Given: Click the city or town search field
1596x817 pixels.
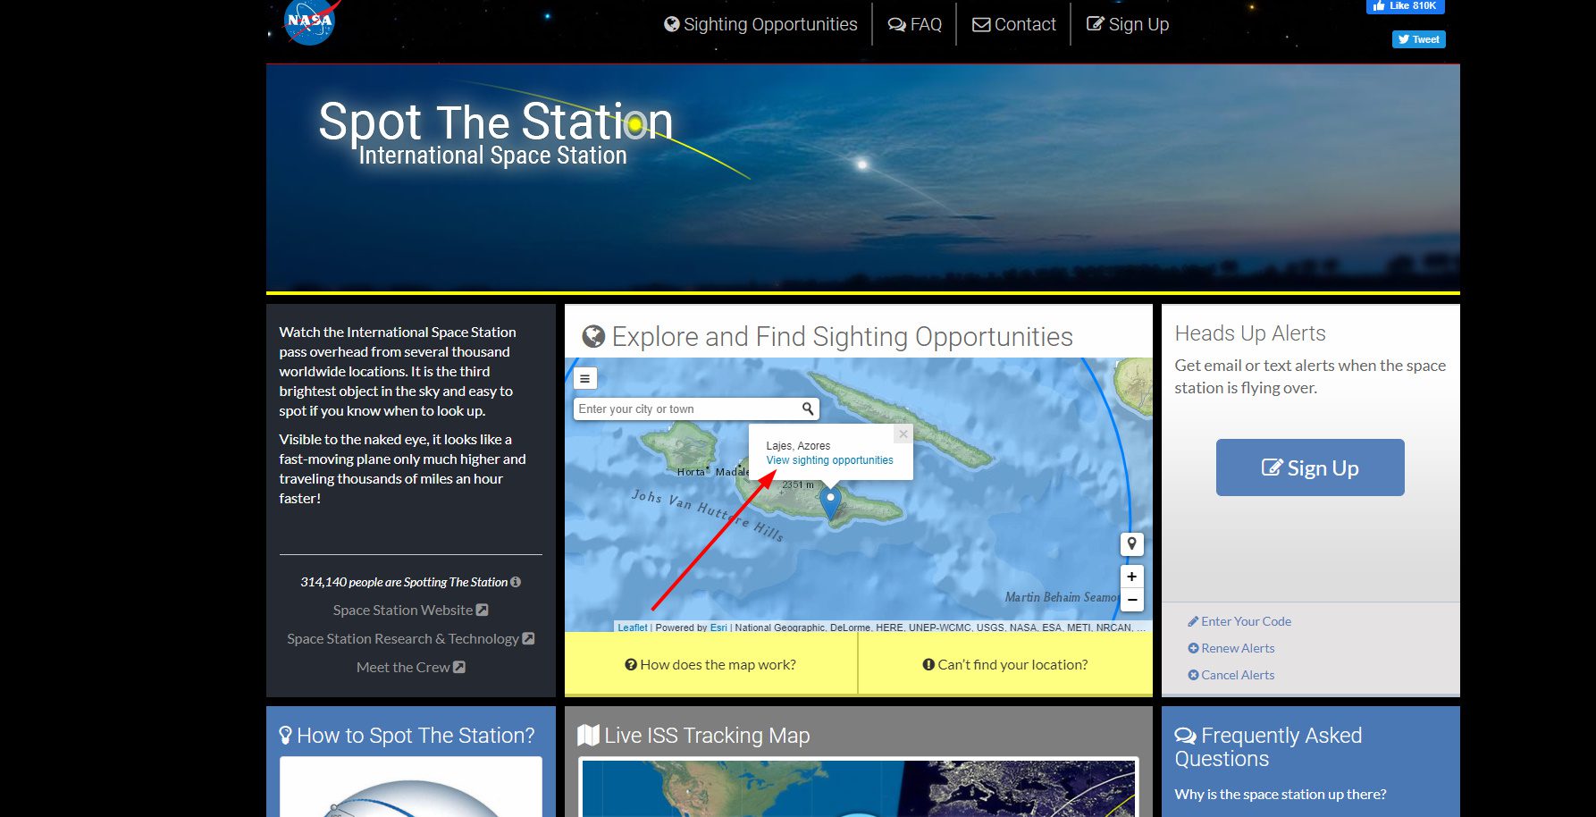Looking at the screenshot, I should pos(685,408).
